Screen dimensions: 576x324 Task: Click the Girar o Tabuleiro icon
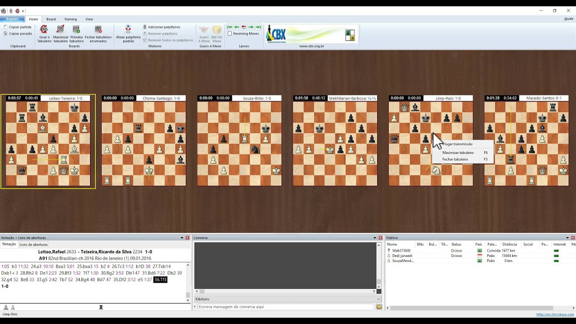pos(44,29)
